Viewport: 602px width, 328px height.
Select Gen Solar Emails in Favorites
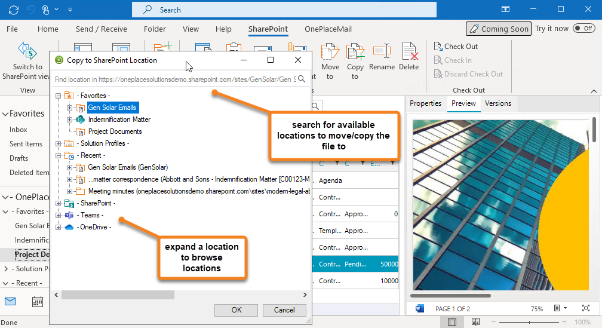tap(112, 108)
